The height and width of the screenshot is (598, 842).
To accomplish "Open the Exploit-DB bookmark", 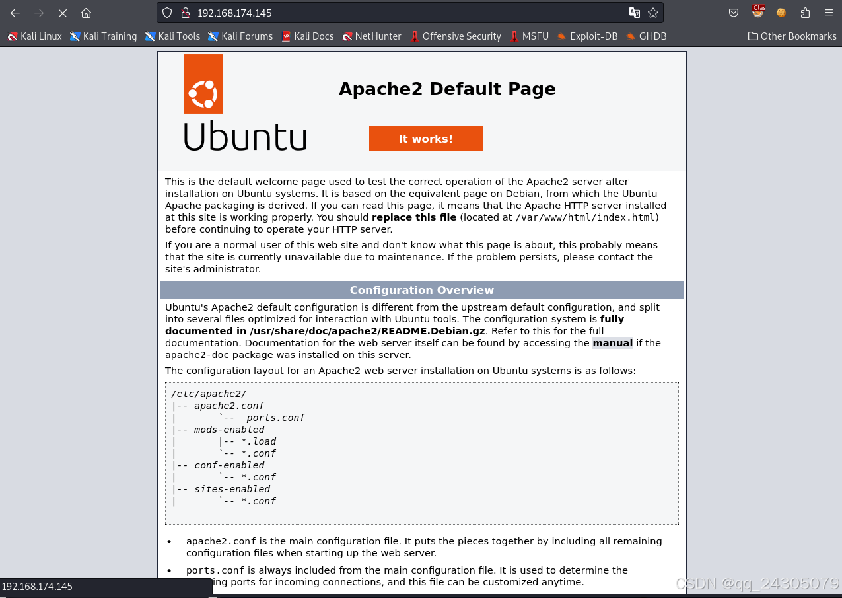I will click(x=587, y=36).
